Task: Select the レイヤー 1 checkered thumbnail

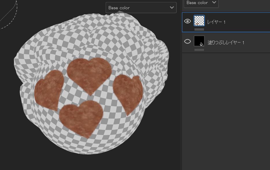Action: pos(199,21)
